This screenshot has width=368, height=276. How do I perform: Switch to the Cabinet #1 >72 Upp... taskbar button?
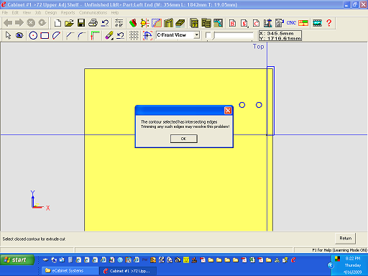click(x=128, y=271)
